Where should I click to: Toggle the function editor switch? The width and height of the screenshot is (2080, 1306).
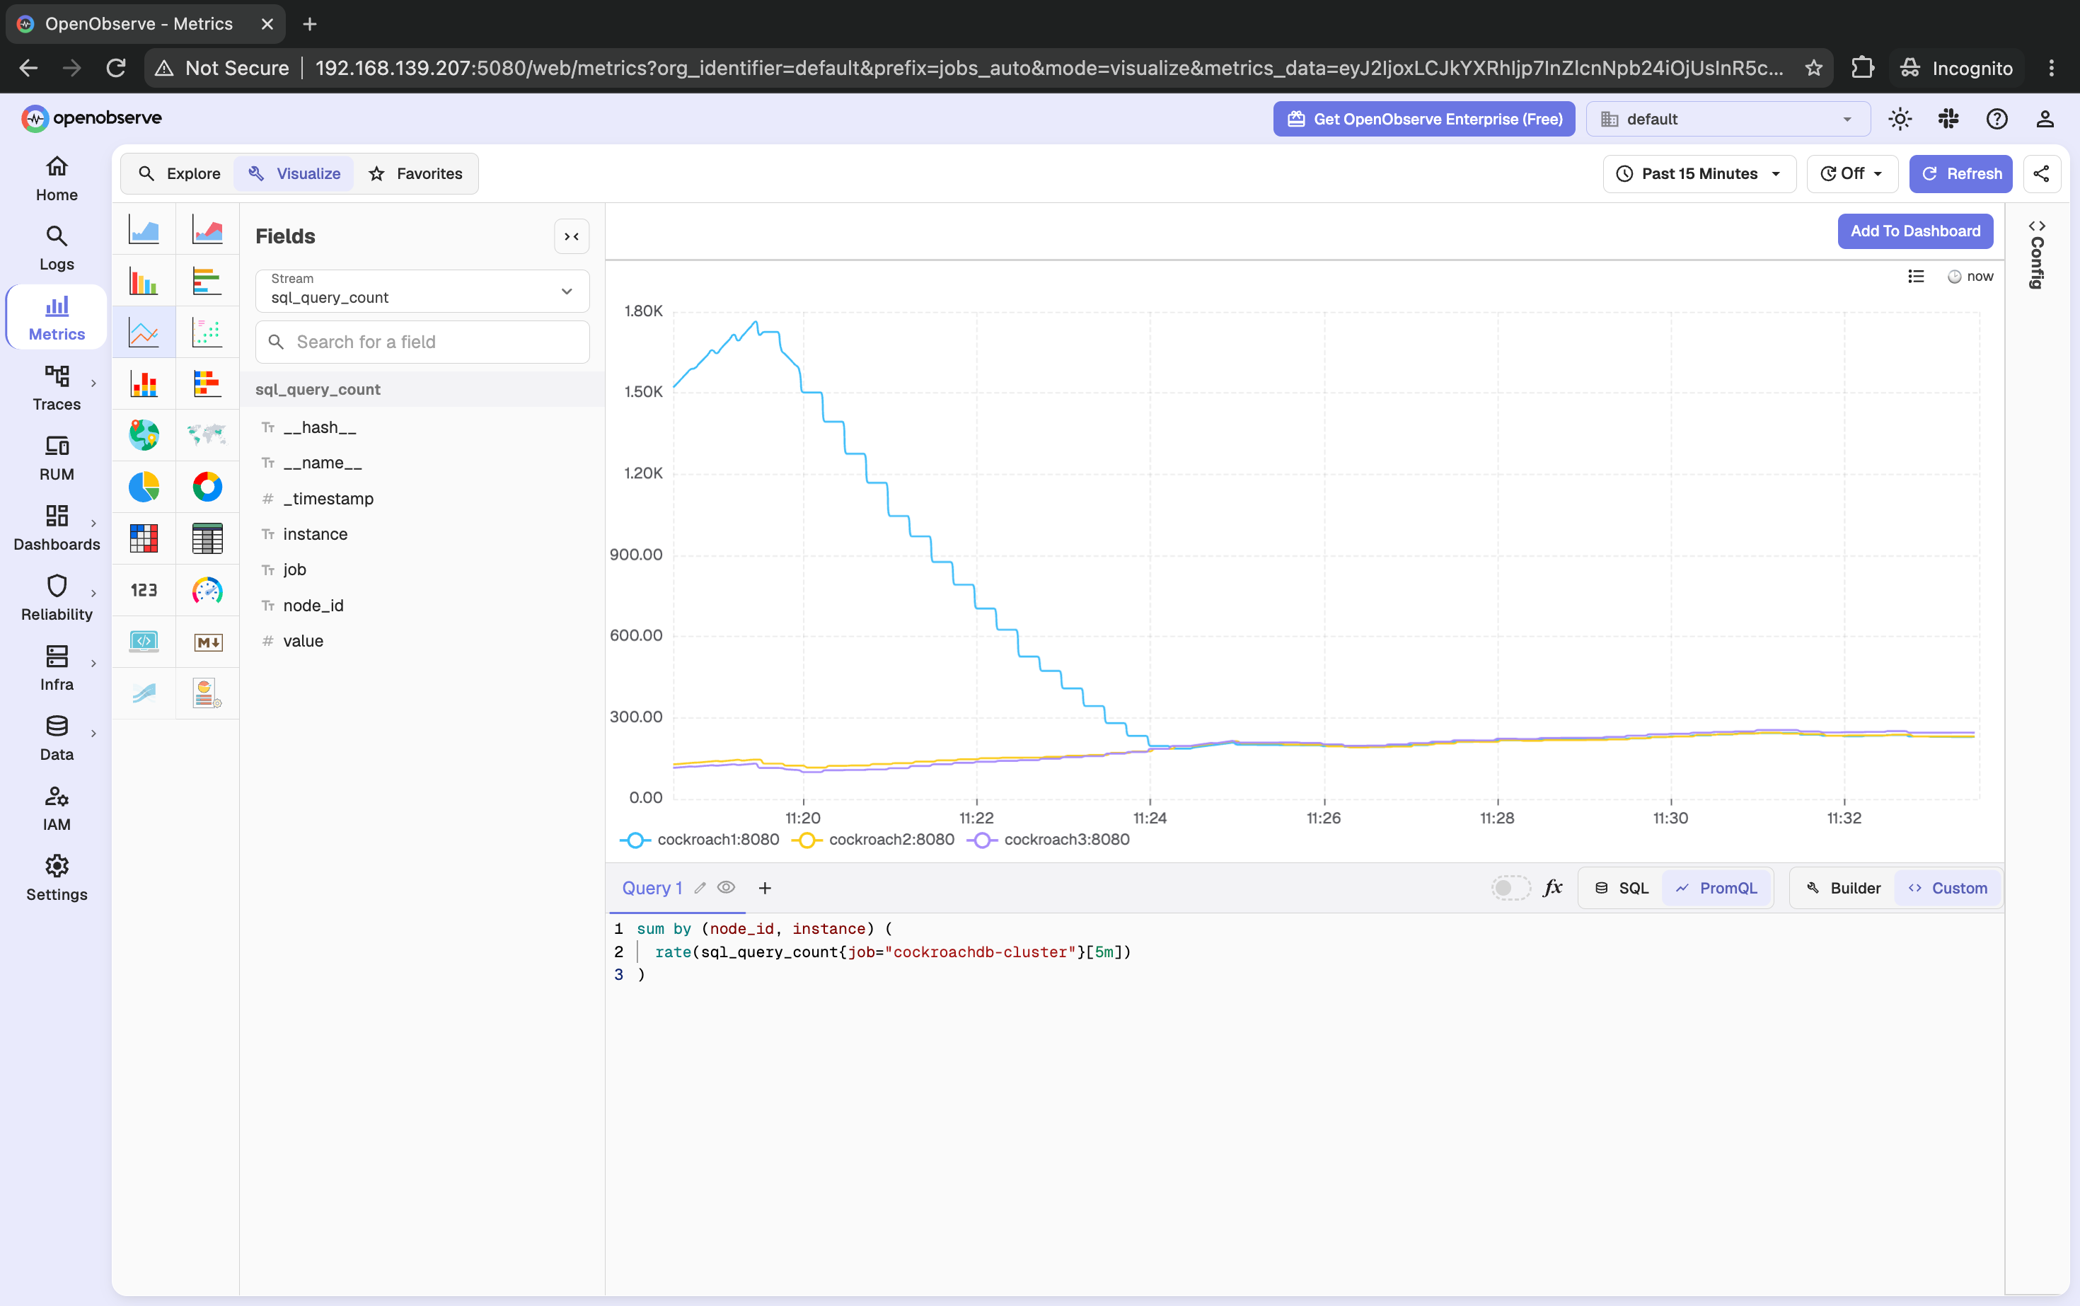point(1510,888)
